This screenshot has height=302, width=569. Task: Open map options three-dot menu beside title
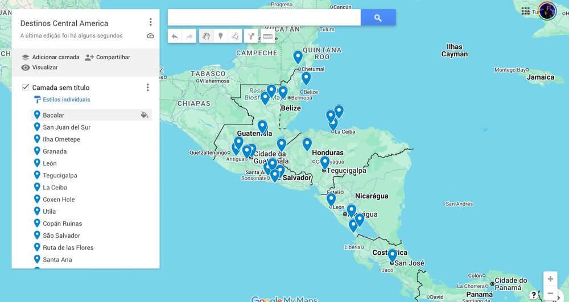pos(150,22)
